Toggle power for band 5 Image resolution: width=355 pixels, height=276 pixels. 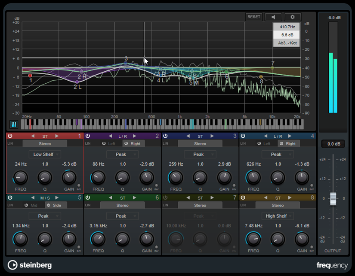coord(10,197)
